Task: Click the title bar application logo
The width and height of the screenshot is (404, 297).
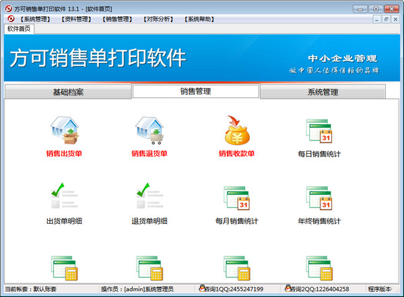Action: (x=9, y=9)
